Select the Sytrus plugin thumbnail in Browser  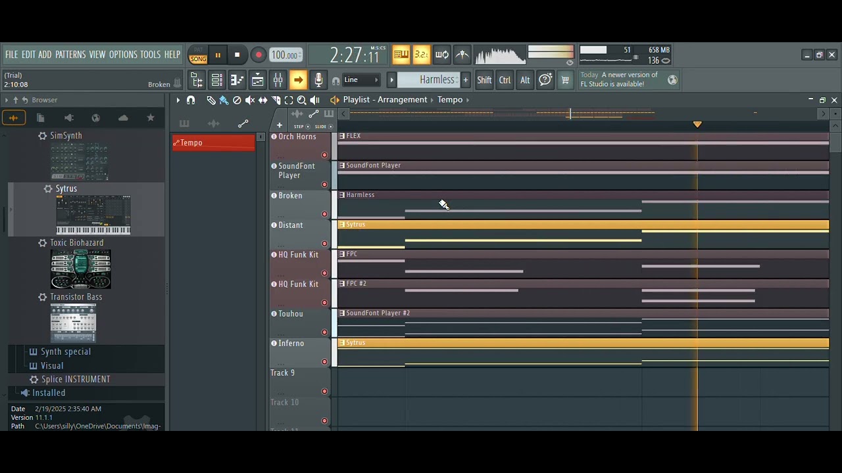point(93,215)
